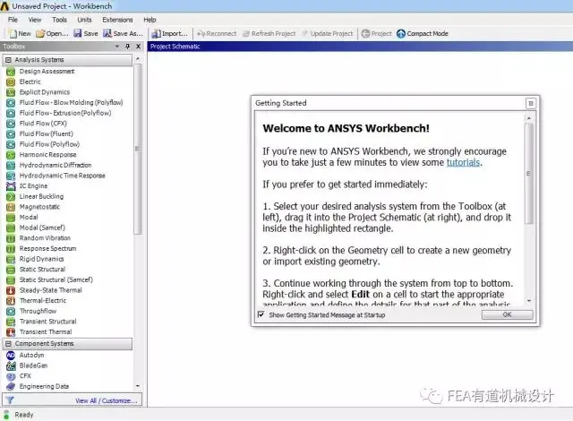Image resolution: width=573 pixels, height=421 pixels.
Task: Close the Toolbox panel
Action: pyautogui.click(x=138, y=47)
